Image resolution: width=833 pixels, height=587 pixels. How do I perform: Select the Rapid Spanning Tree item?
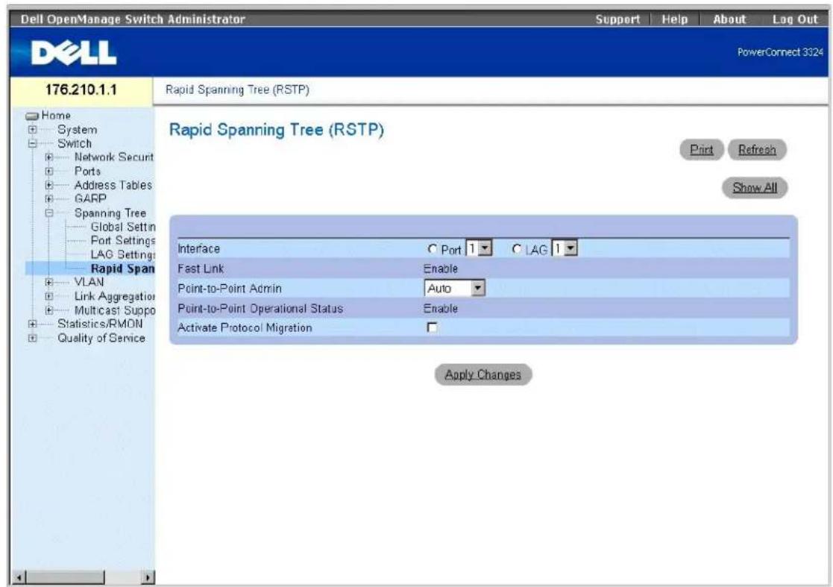(x=123, y=269)
